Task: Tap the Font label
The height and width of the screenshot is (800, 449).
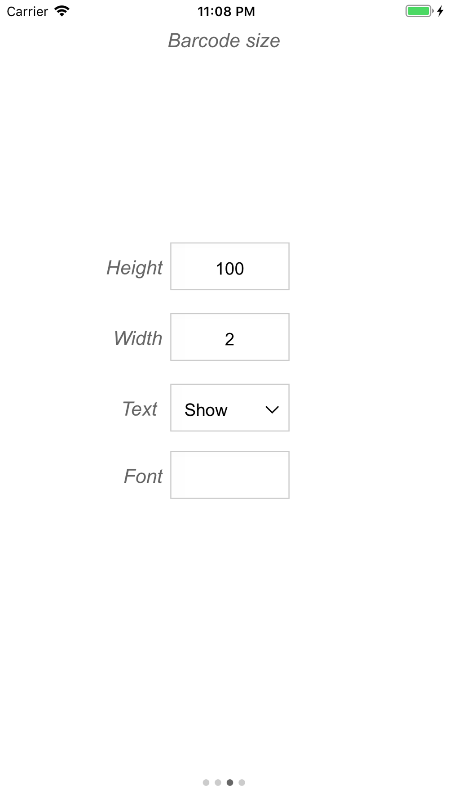Action: coord(143,476)
